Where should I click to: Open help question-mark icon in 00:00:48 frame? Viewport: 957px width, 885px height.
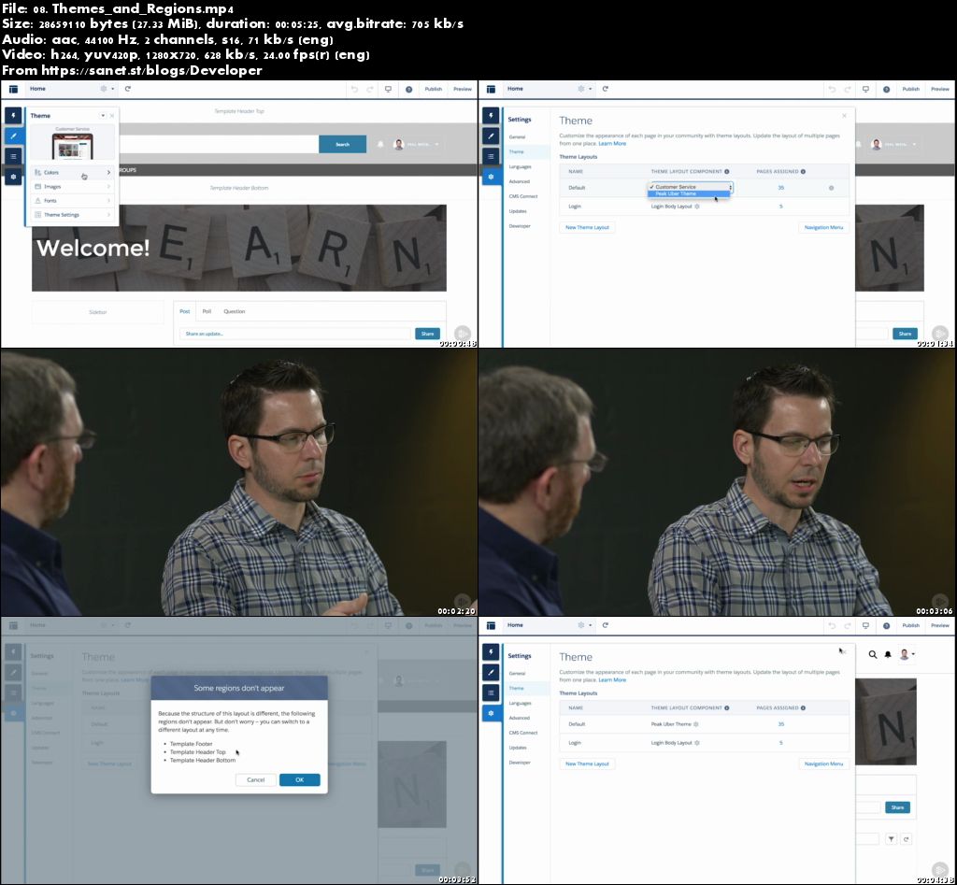pyautogui.click(x=409, y=89)
